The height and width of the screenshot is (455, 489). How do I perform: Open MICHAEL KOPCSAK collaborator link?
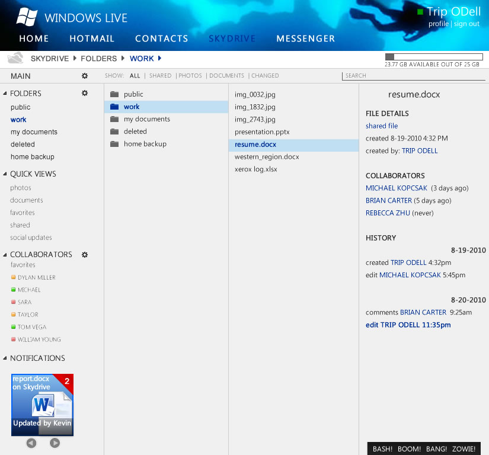(x=397, y=188)
